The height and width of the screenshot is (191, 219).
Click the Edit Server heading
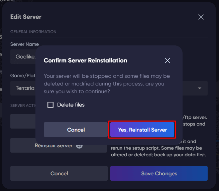tap(26, 17)
